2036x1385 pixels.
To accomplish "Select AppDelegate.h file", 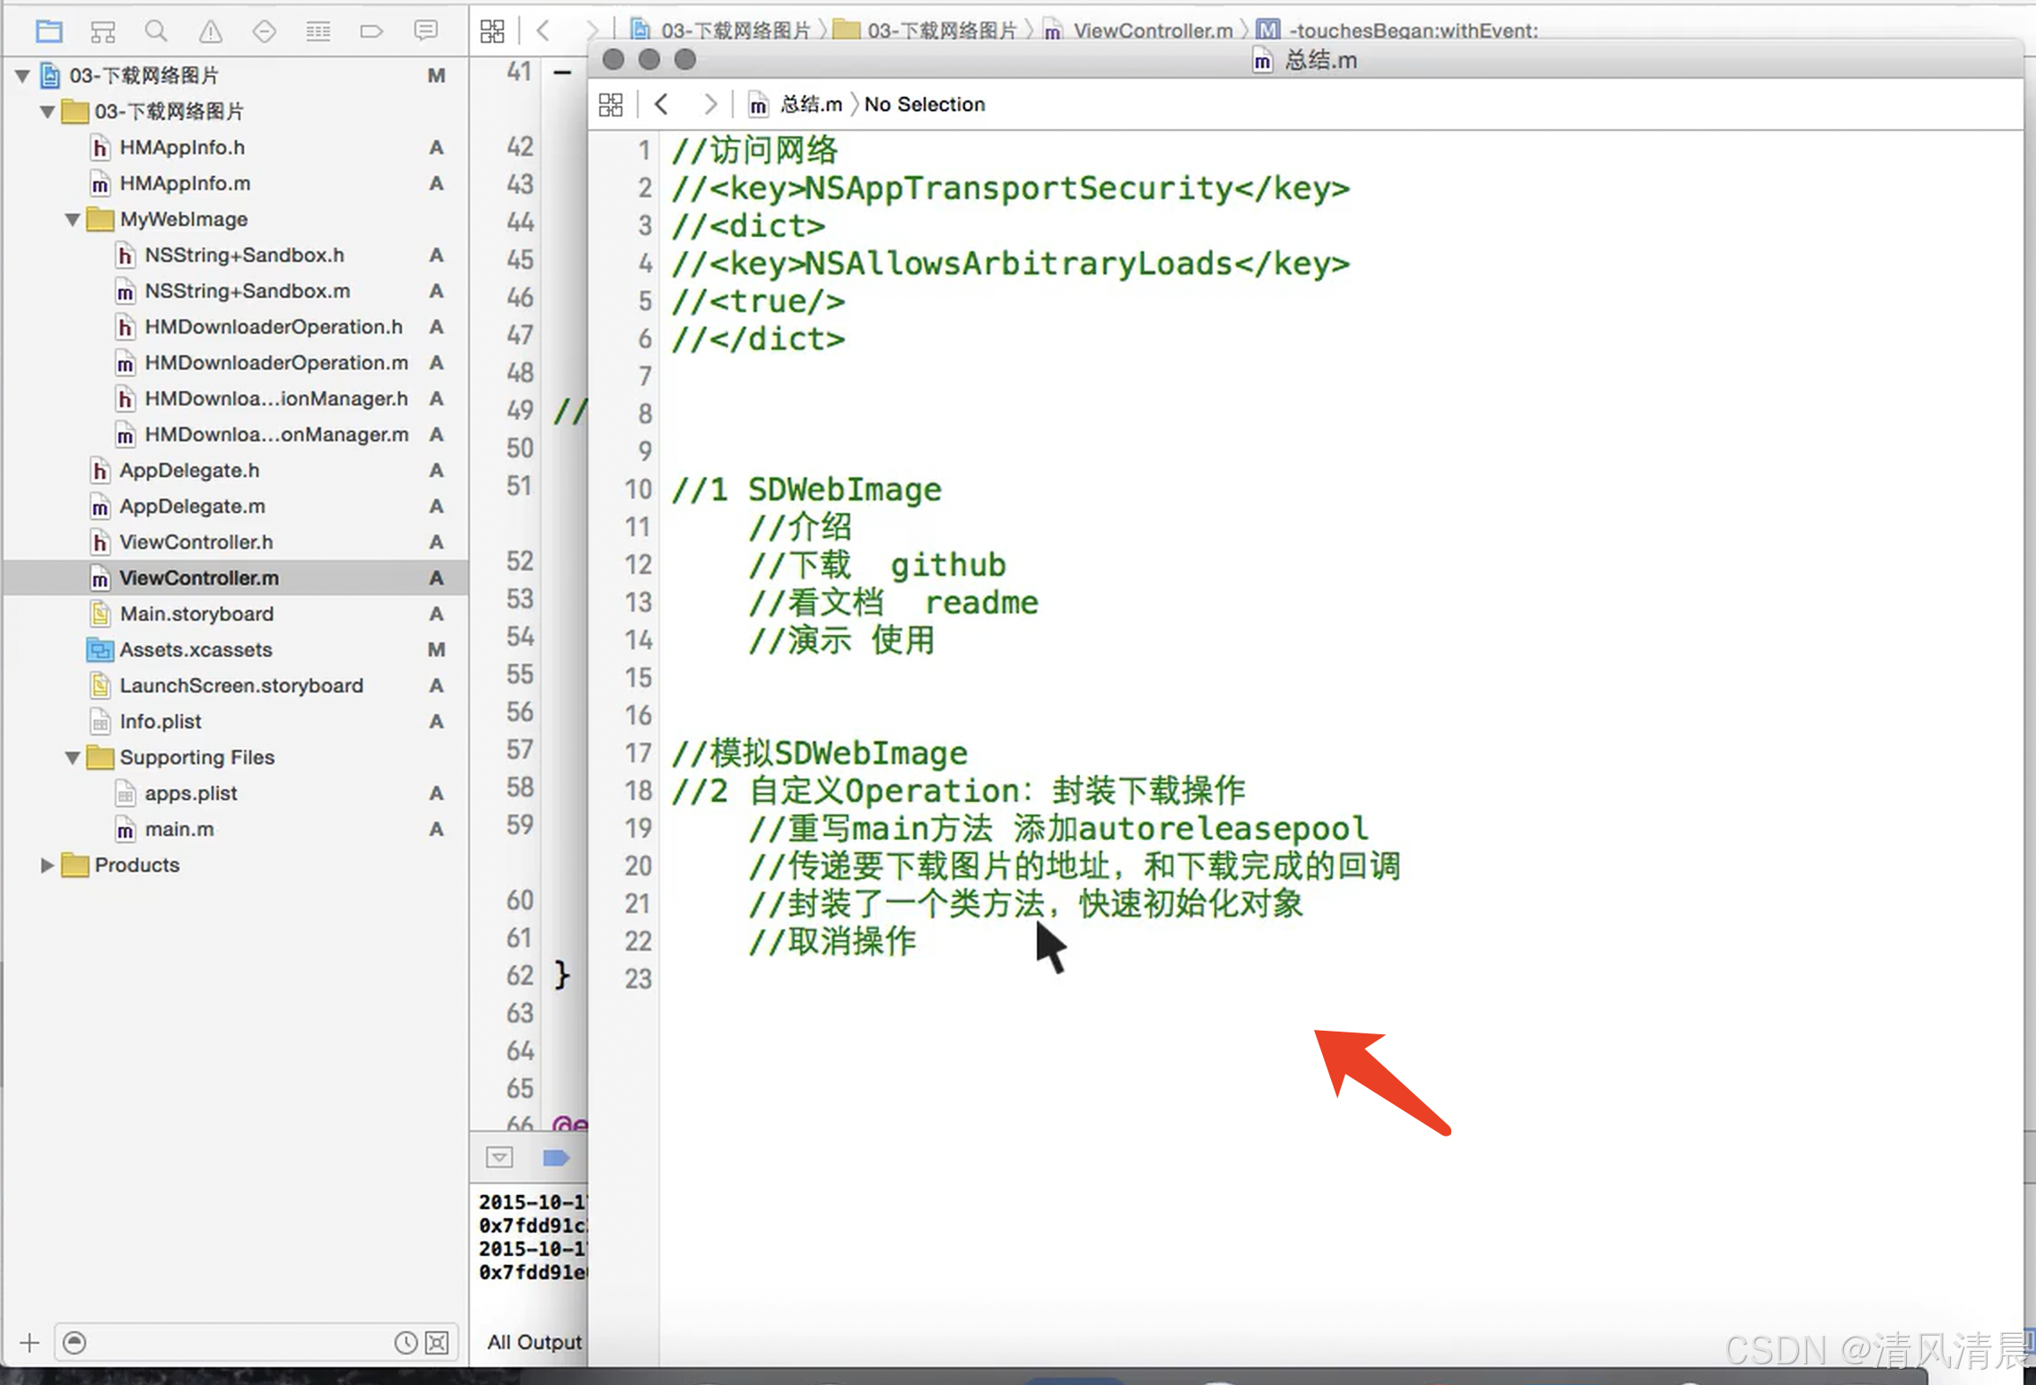I will (x=189, y=471).
